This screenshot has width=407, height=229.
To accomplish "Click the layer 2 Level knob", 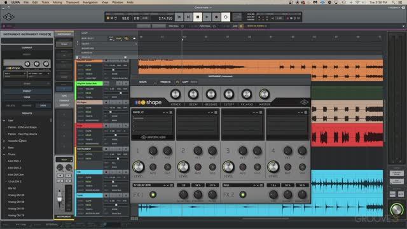I will coord(183,167).
